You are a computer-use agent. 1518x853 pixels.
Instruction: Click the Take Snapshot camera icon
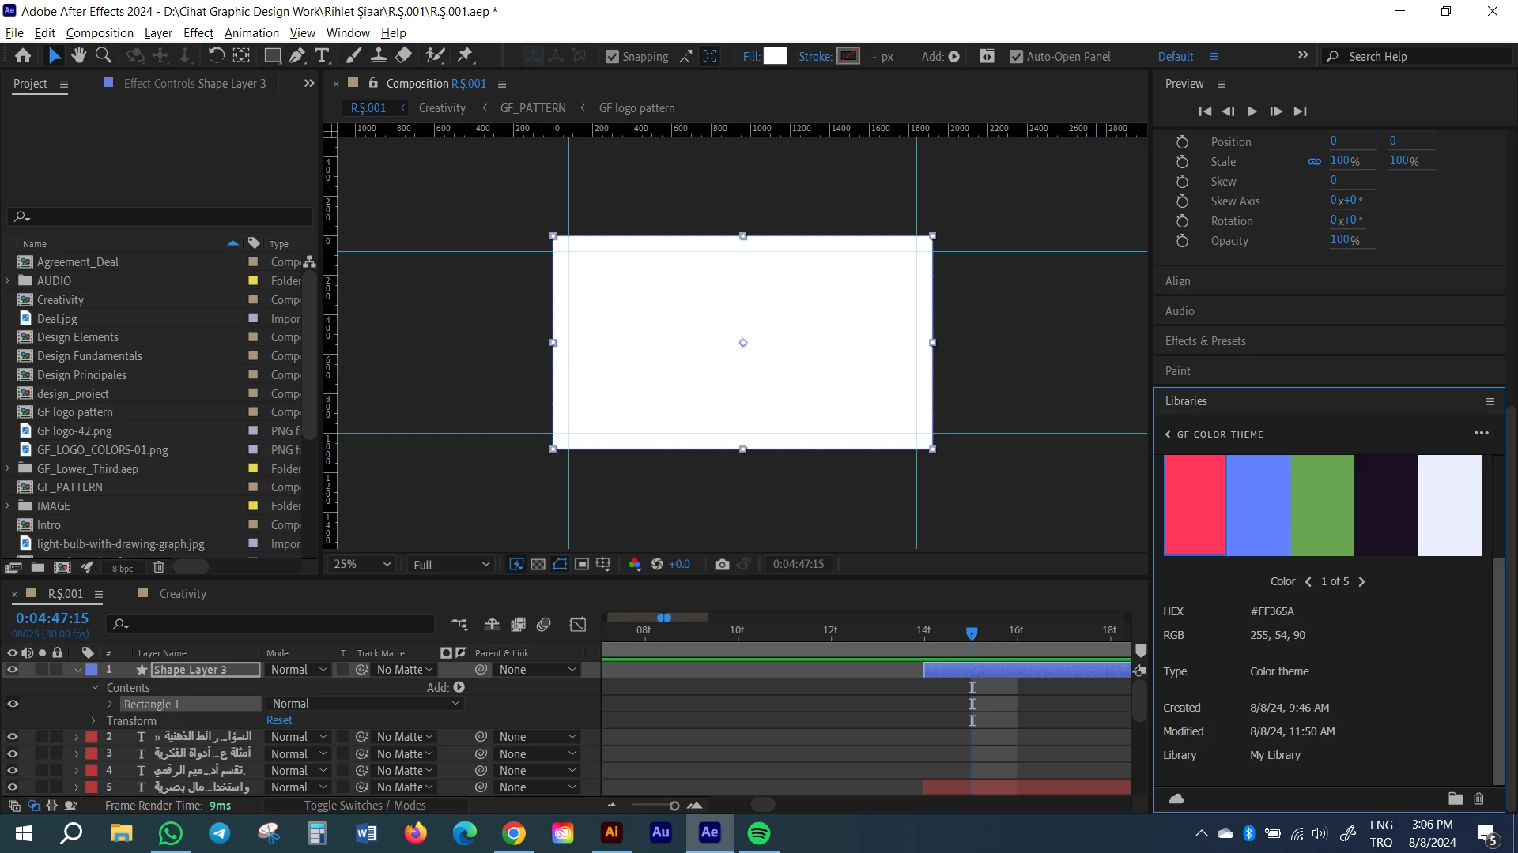point(722,564)
